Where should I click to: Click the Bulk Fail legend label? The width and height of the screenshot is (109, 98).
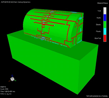(x=98, y=38)
